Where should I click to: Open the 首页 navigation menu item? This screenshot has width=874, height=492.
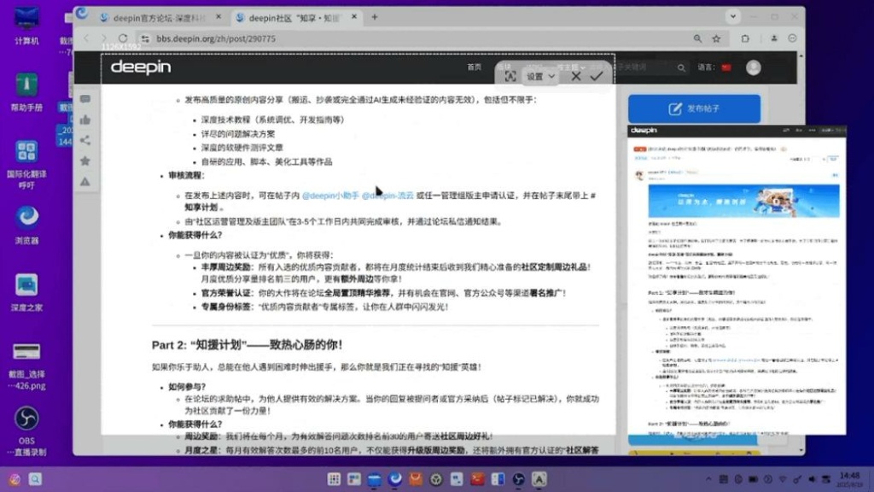(x=474, y=67)
